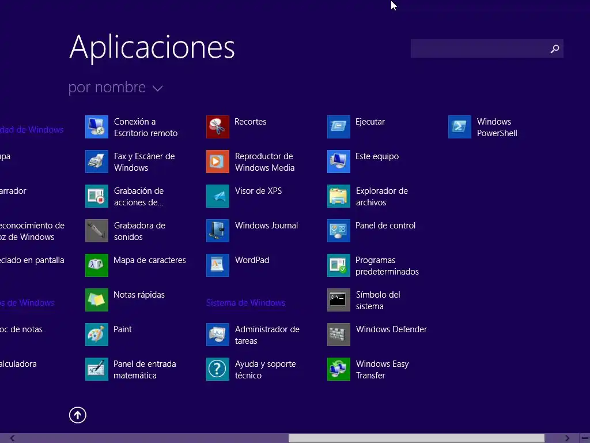Open the Paint icon

click(97, 335)
